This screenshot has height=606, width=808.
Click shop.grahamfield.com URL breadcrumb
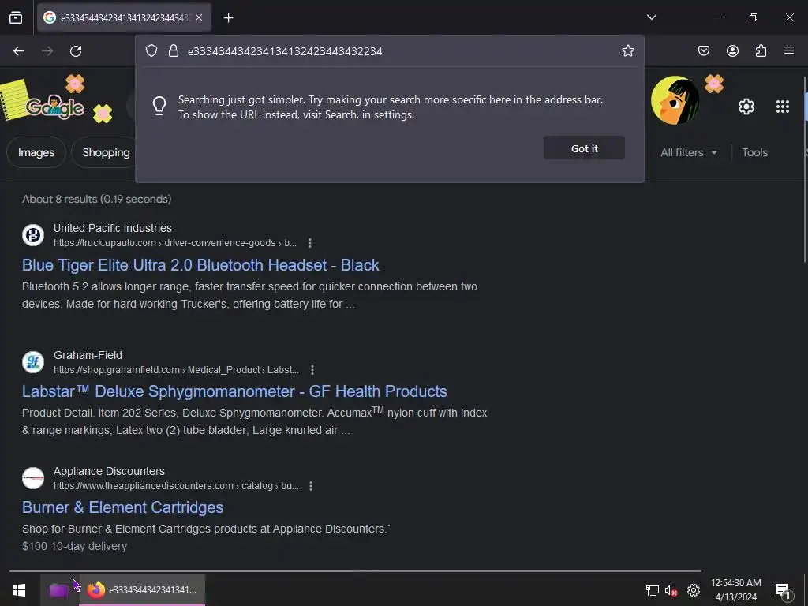click(176, 370)
